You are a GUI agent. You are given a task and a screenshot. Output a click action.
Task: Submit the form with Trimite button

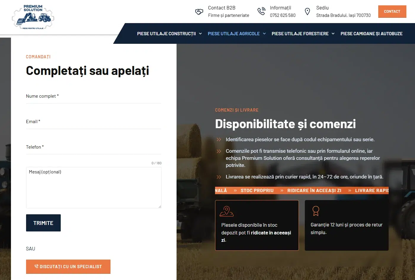(x=43, y=223)
